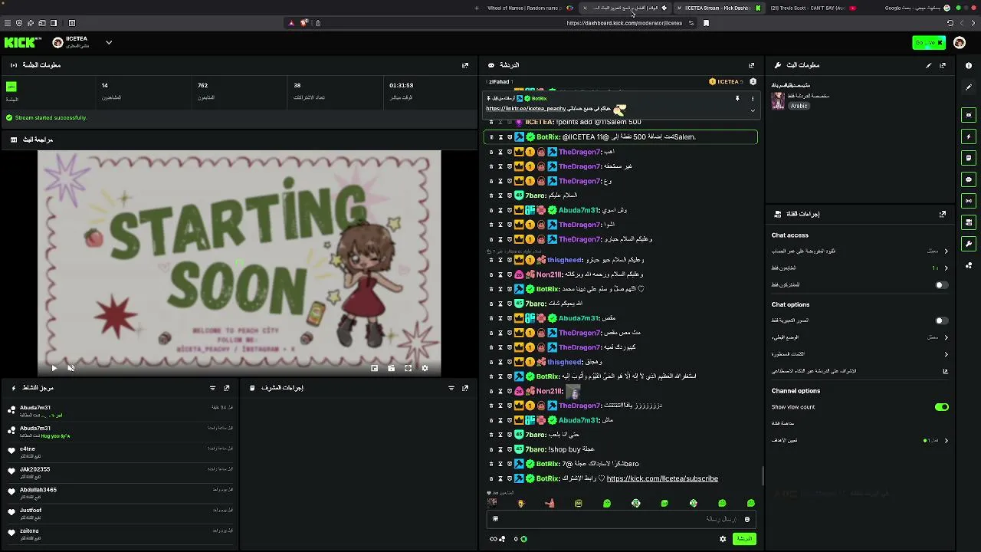
Task: Open the linktr.ee/icetea_peachy pinned link
Action: (x=526, y=109)
